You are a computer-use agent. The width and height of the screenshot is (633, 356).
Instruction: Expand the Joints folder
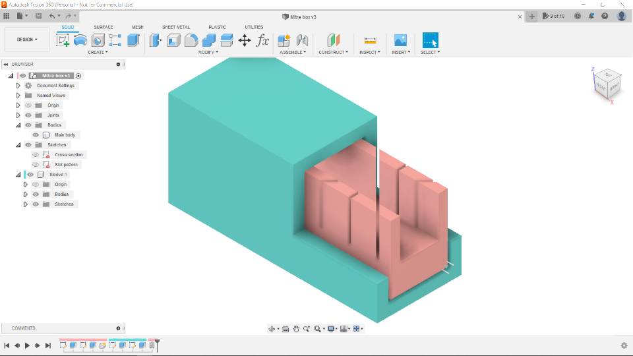pyautogui.click(x=18, y=115)
